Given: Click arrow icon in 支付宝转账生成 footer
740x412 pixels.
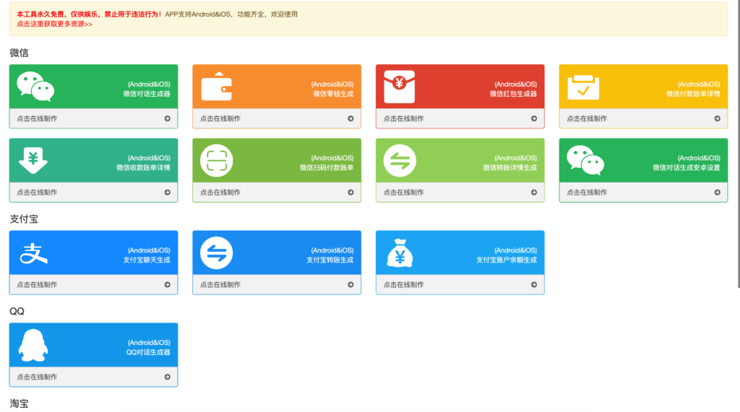Looking at the screenshot, I should click(350, 285).
